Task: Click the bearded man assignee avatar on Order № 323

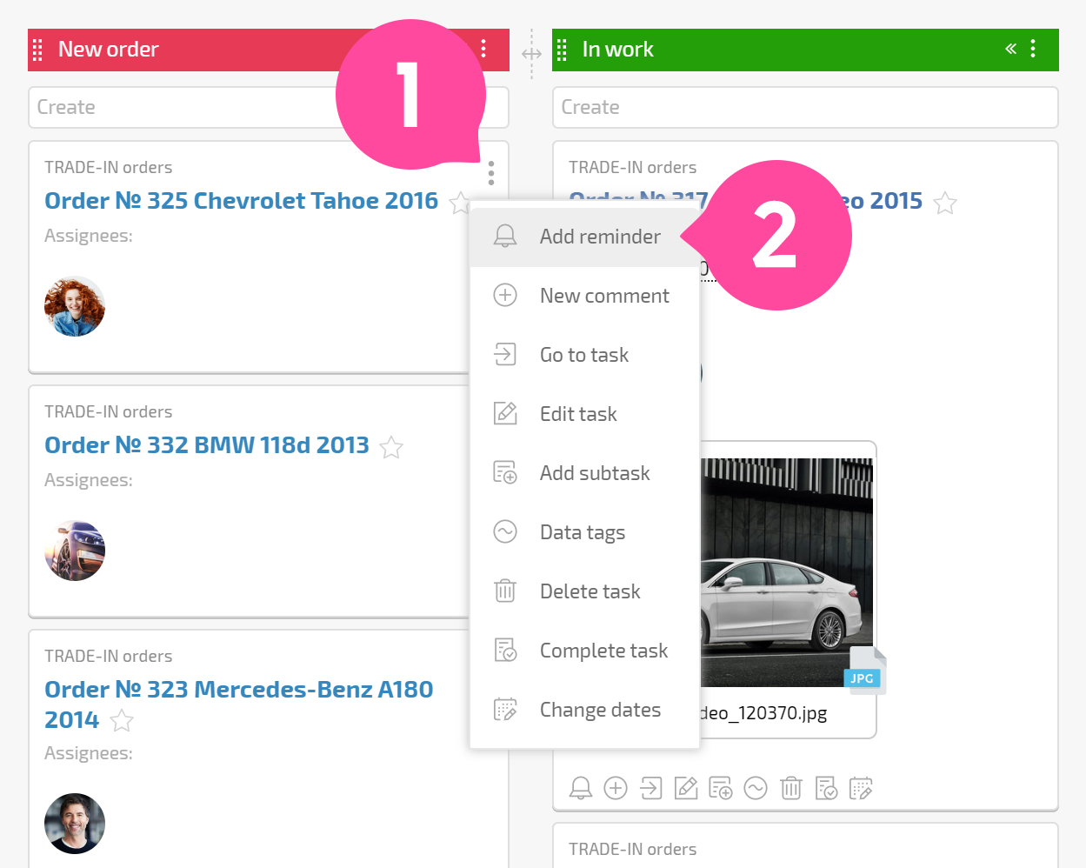Action: coord(75,824)
